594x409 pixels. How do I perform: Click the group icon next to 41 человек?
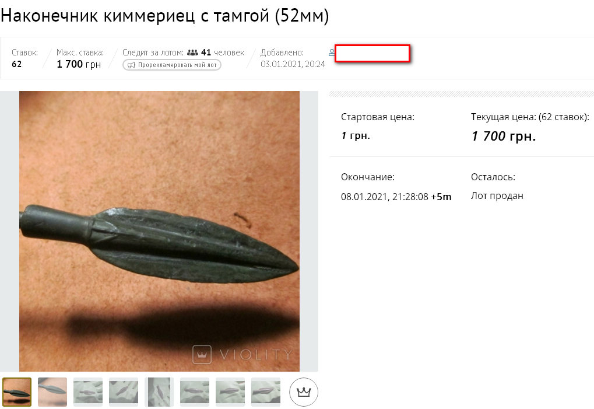pos(192,53)
